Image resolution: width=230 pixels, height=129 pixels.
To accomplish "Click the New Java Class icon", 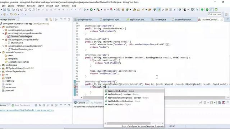I will click(x=127, y=10).
